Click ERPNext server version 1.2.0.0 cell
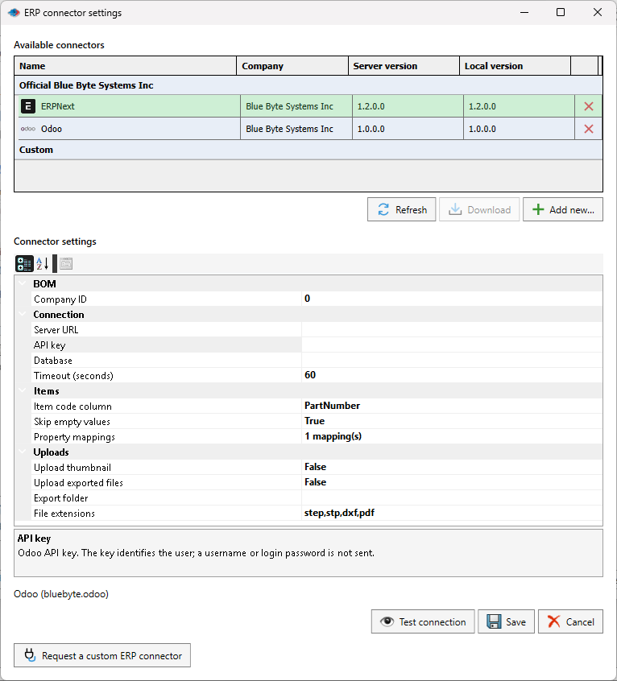 (x=408, y=106)
